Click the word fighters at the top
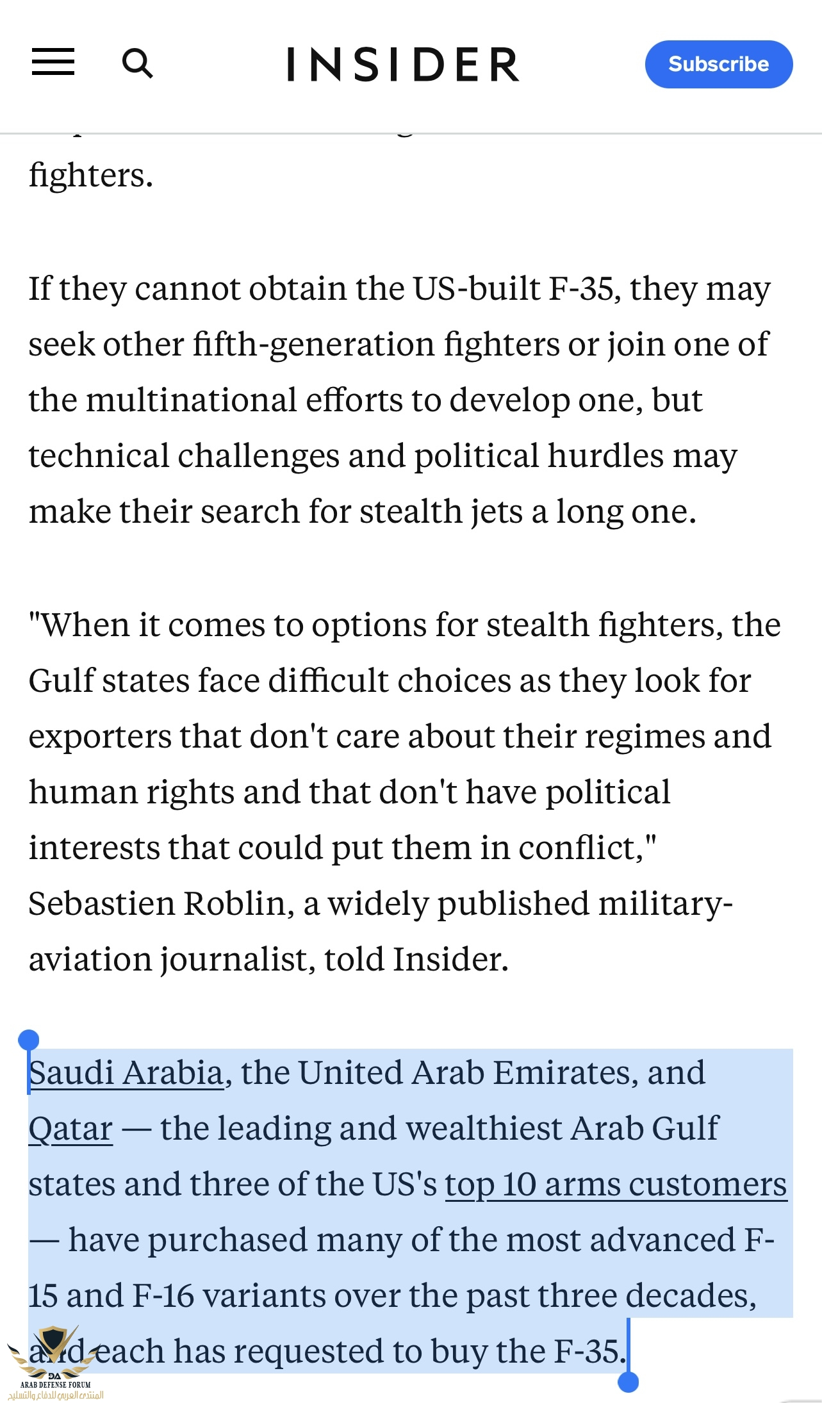 click(x=90, y=175)
